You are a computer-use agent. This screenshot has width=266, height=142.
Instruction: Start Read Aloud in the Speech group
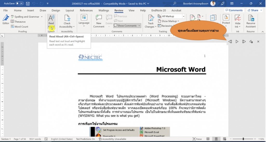pyautogui.click(x=51, y=21)
